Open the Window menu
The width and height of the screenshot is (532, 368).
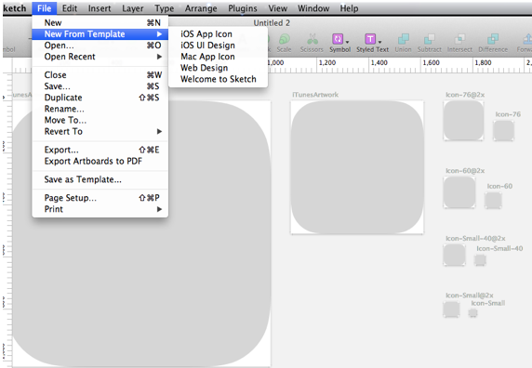click(x=313, y=8)
